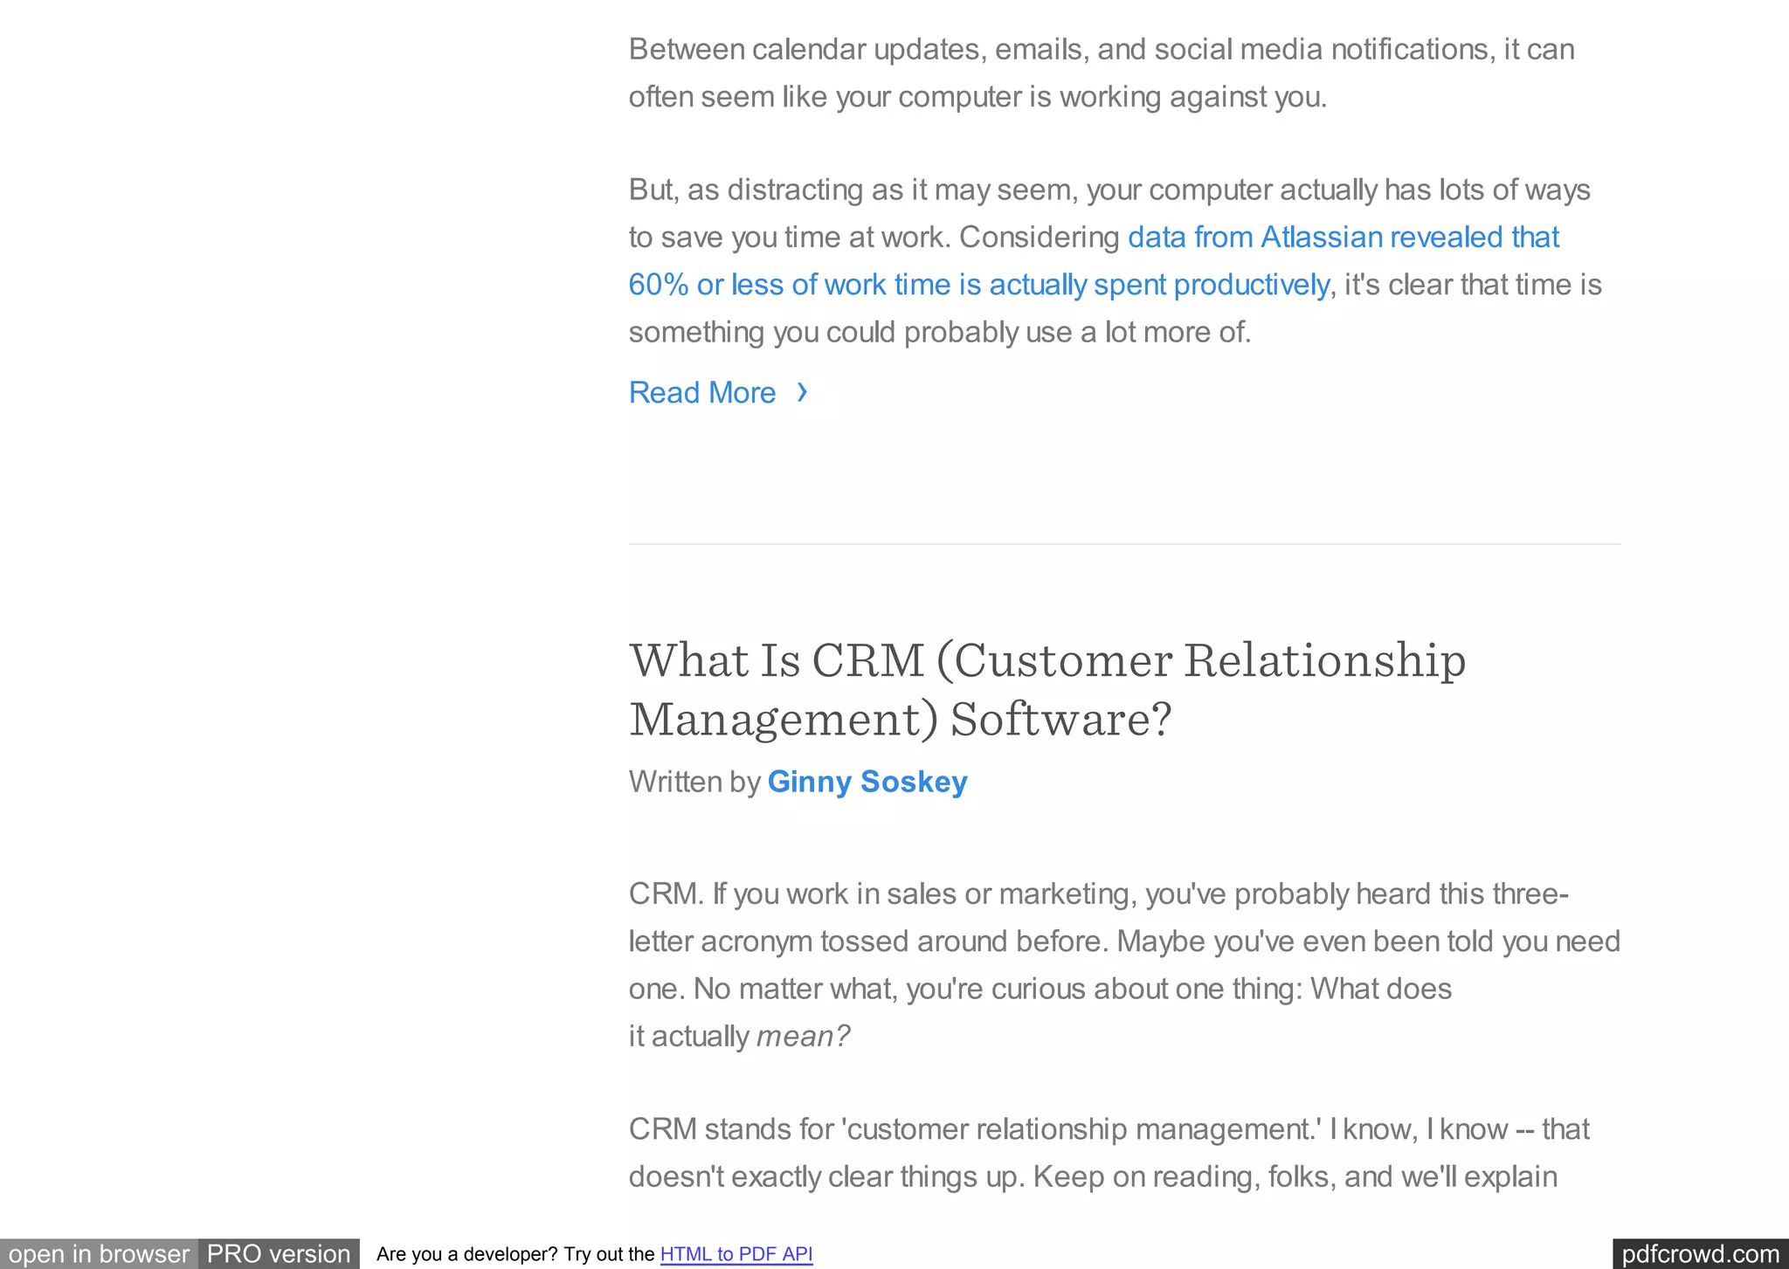Image resolution: width=1789 pixels, height=1269 pixels.
Task: Click the Read More link
Action: click(x=701, y=393)
